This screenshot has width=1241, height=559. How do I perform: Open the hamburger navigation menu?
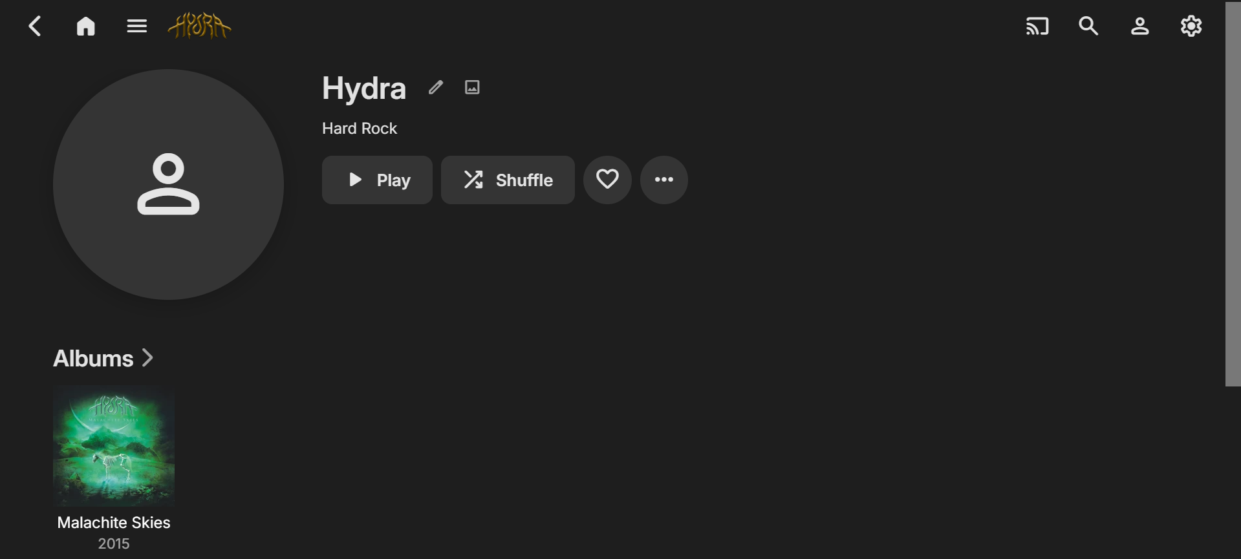pyautogui.click(x=136, y=26)
